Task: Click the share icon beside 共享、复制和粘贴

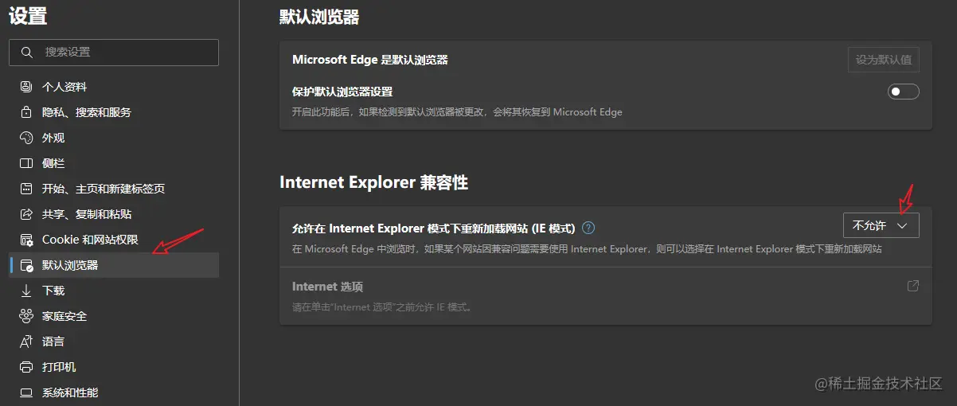Action: [x=26, y=214]
